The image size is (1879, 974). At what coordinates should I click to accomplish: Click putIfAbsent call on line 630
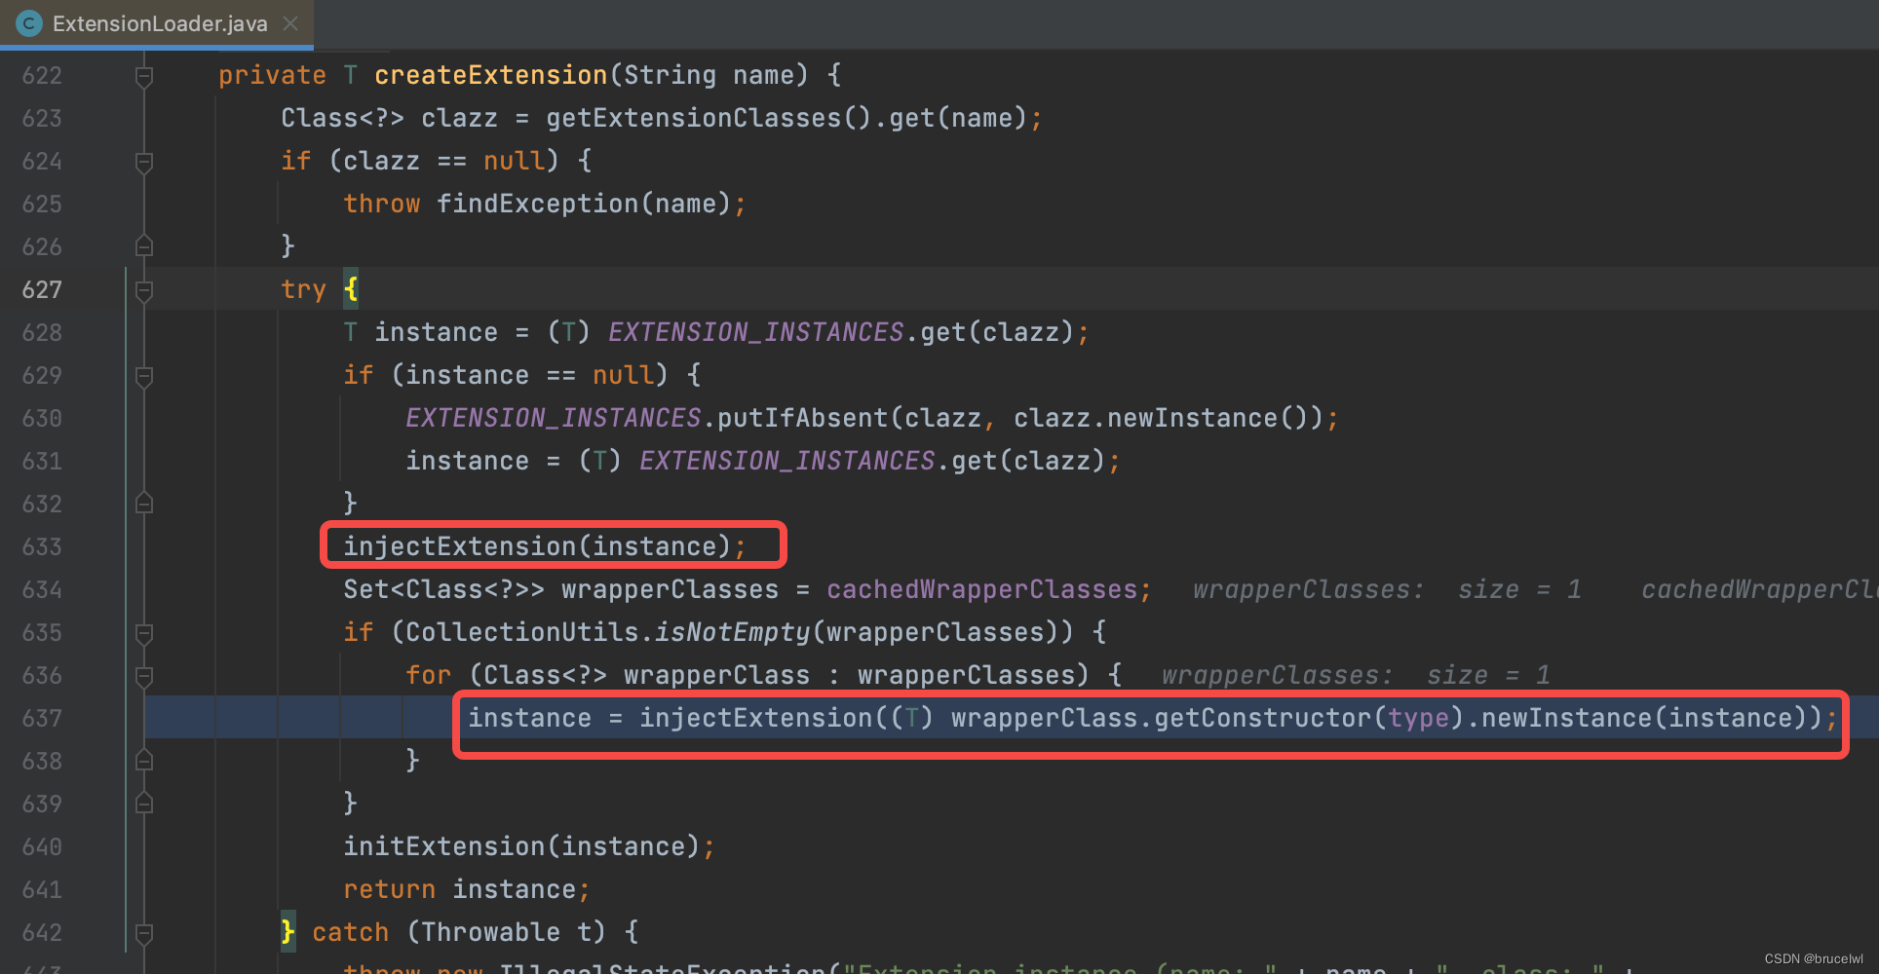803,418
